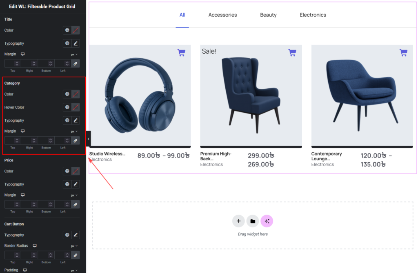Click the plus button to add a widget
The image size is (418, 273).
pyautogui.click(x=238, y=221)
